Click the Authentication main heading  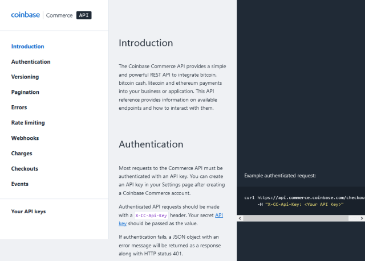pyautogui.click(x=151, y=144)
